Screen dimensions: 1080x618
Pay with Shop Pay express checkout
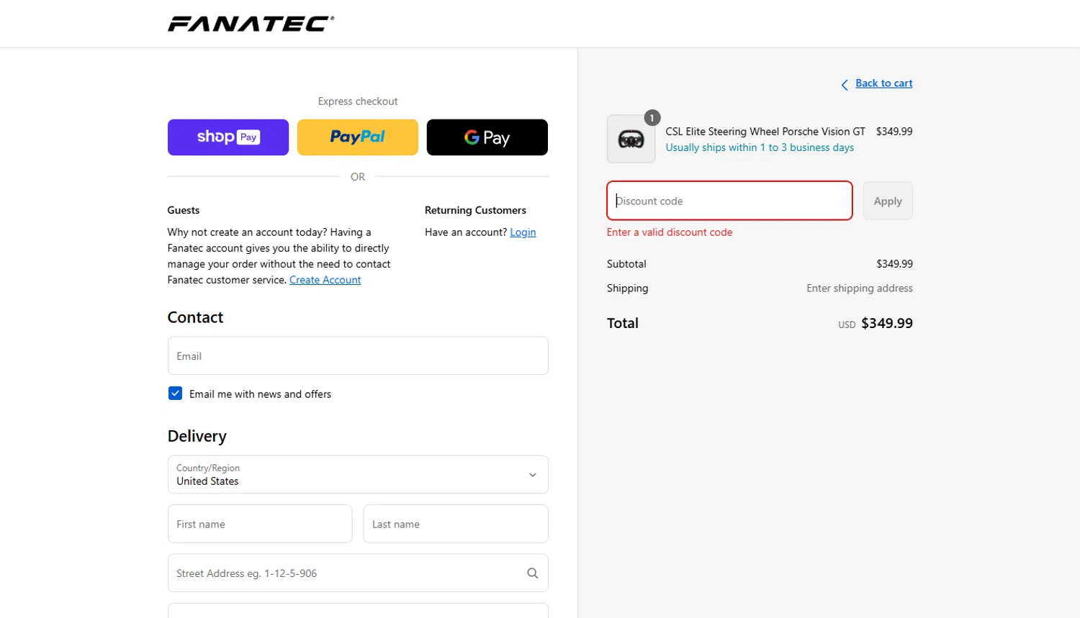click(x=228, y=137)
